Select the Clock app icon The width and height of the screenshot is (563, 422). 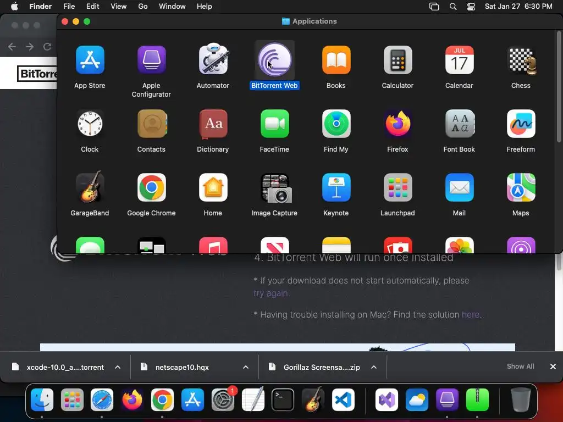90,124
